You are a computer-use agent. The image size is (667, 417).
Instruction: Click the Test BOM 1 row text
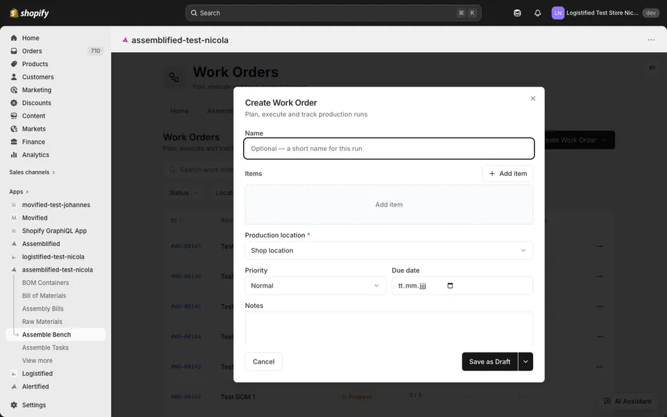click(238, 397)
